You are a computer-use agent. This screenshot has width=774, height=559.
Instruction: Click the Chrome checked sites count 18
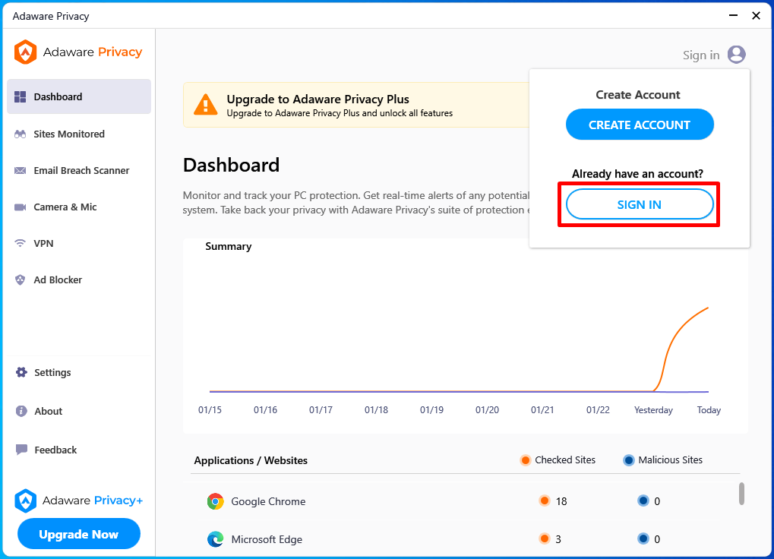coord(561,501)
